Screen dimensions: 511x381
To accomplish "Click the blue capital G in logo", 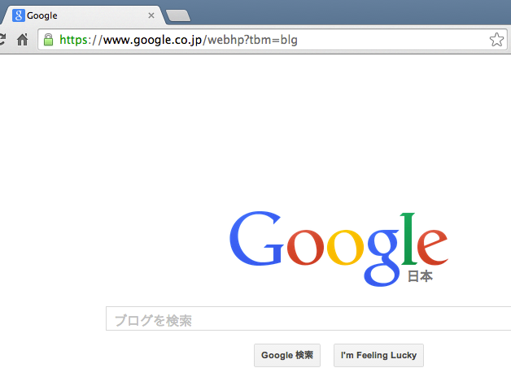I will click(256, 239).
